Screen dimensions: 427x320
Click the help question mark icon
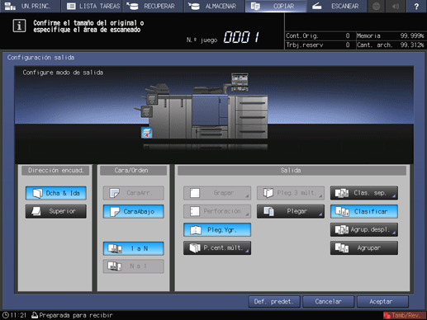click(x=416, y=6)
